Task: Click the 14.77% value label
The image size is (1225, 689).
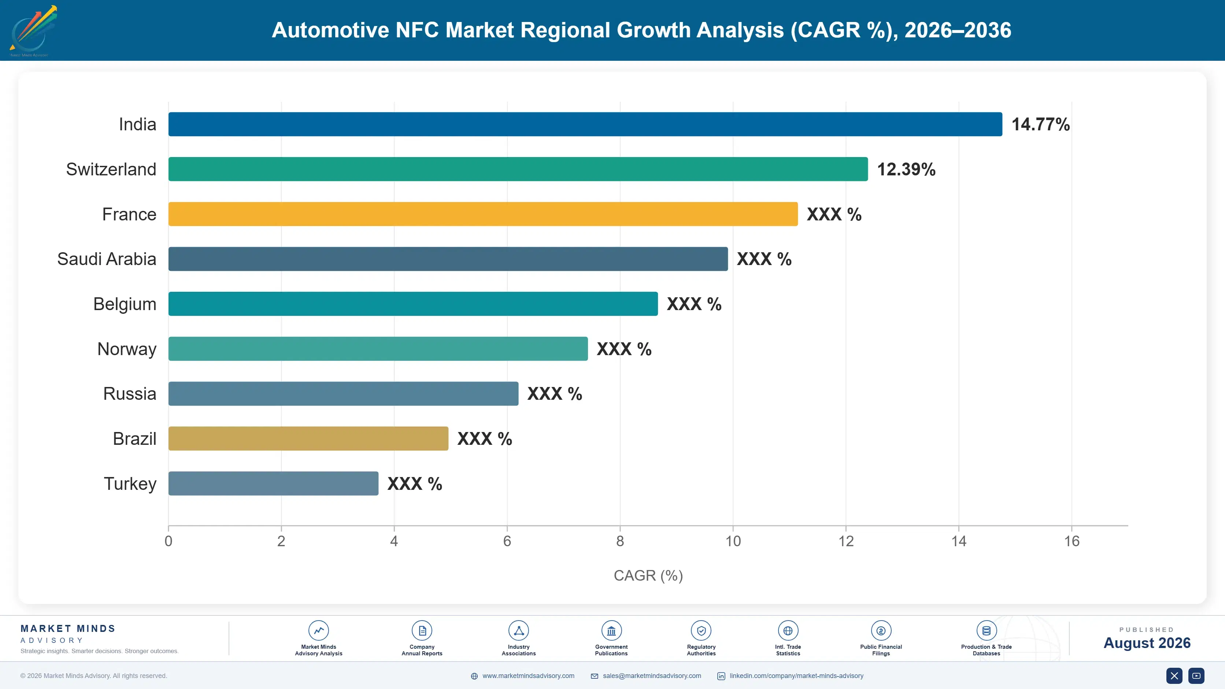Action: 1040,124
